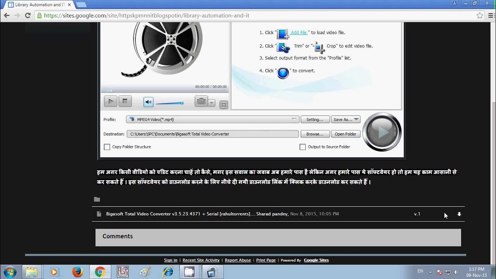The image size is (496, 279).
Task: Stop the video preview
Action: click(125, 102)
